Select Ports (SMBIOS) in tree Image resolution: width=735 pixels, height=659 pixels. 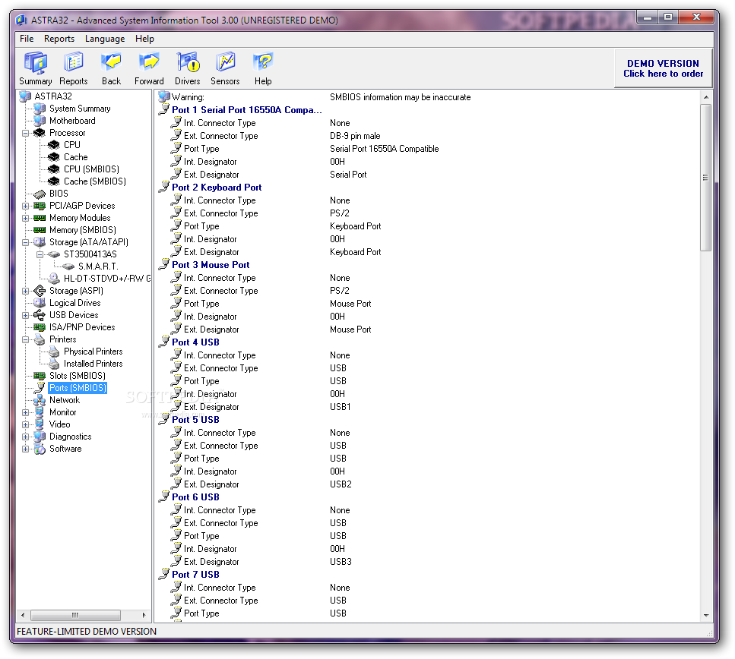(x=78, y=388)
